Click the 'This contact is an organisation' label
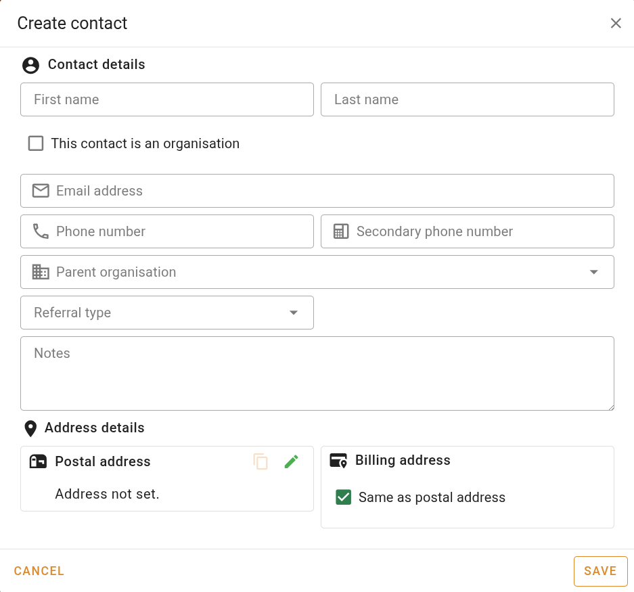 (145, 143)
